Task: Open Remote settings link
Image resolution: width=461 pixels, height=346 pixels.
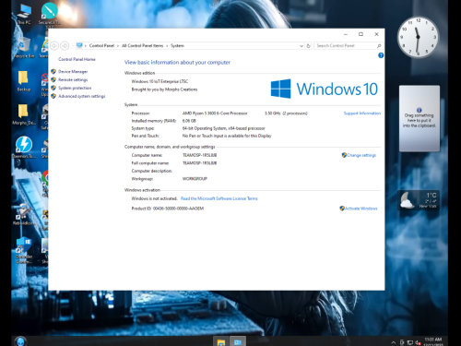Action: (x=73, y=79)
